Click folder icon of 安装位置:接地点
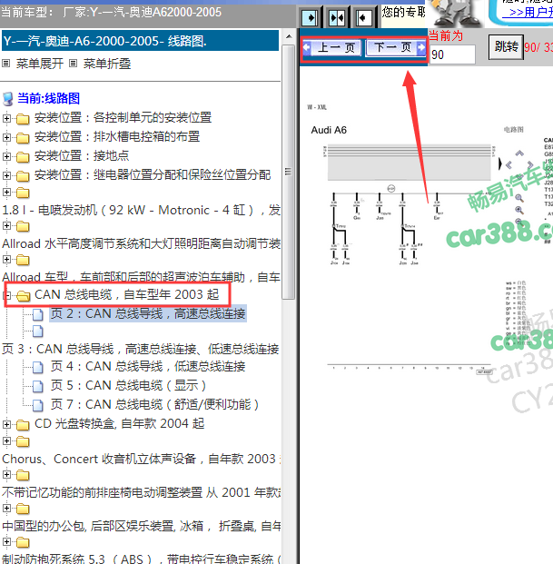 23,156
